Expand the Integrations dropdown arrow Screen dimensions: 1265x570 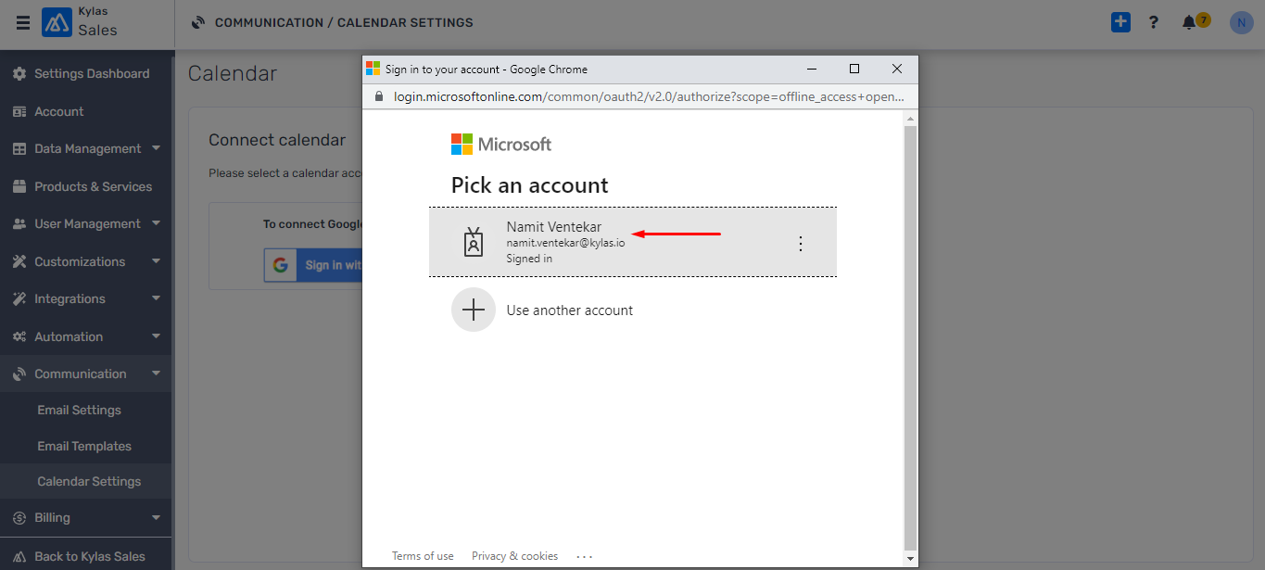point(156,298)
